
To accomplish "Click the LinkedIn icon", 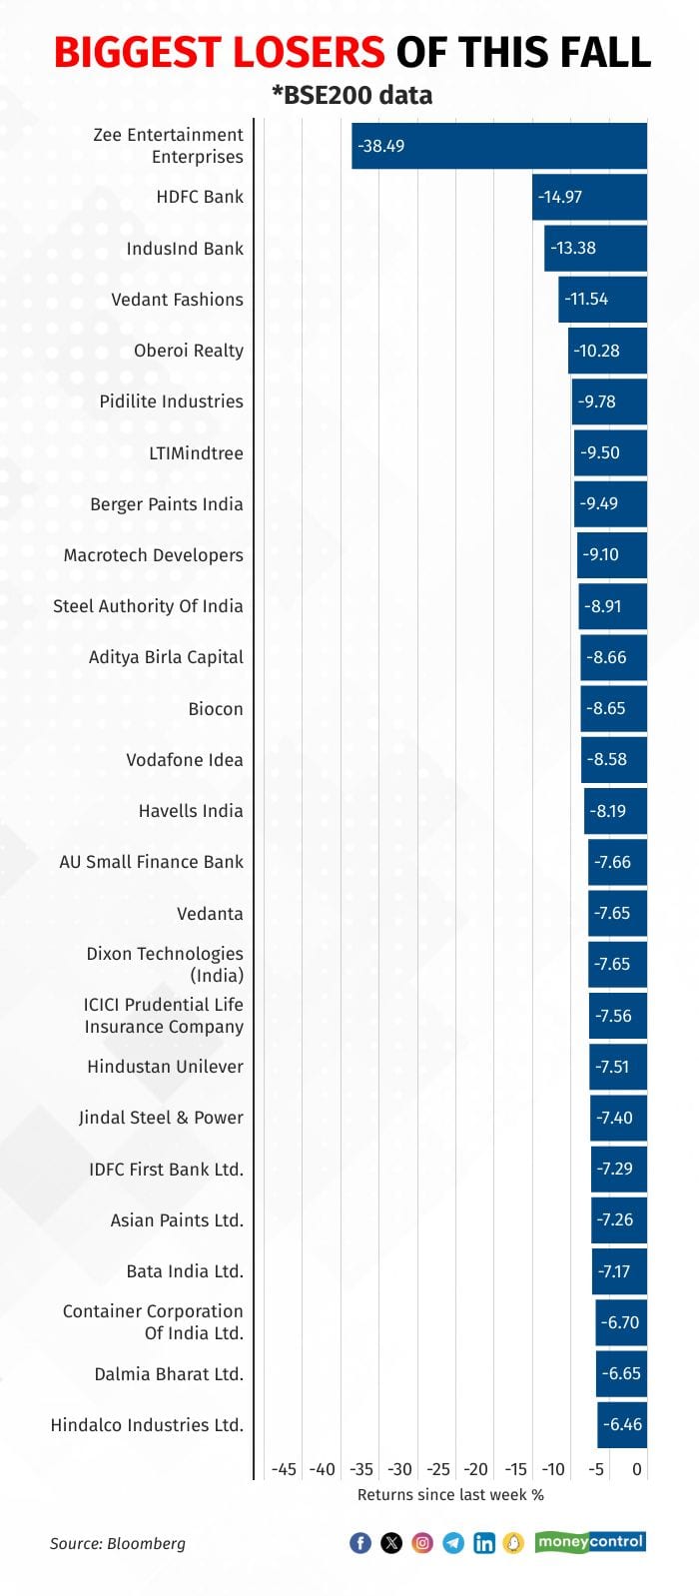I will point(484,1543).
